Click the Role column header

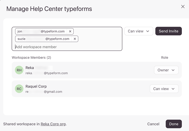(x=165, y=58)
